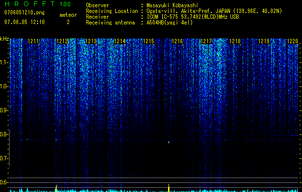Click the kHz axis unit label
302x192 pixels.
4,39
